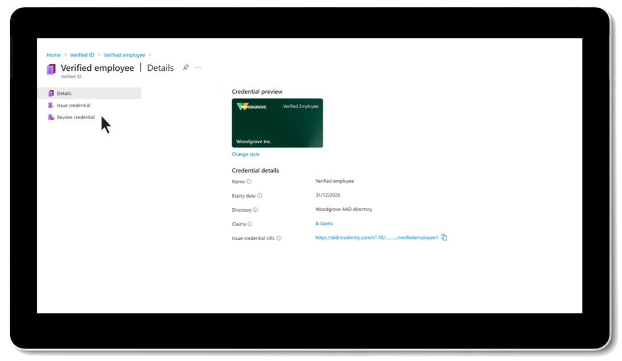Navigate to Verified ID breadcrumb link
This screenshot has width=622, height=361.
(82, 55)
